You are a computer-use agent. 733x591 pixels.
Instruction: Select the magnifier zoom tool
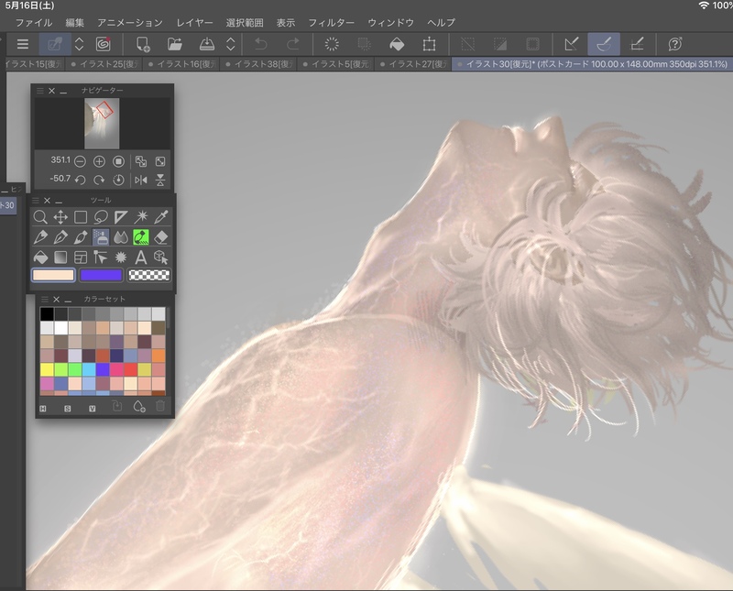click(x=40, y=217)
